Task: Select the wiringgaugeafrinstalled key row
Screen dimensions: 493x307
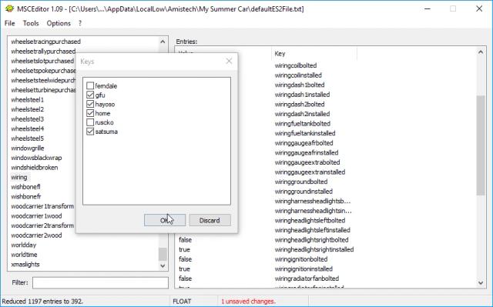Action: pos(307,153)
